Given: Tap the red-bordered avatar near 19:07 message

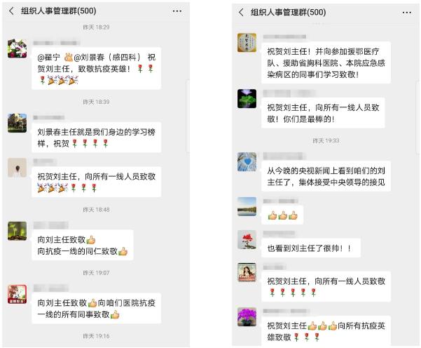Looking at the screenshot, I should (18, 294).
